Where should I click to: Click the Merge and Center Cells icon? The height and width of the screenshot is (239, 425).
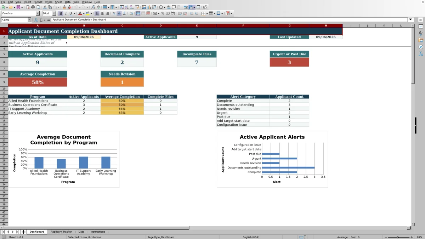pos(138,13)
